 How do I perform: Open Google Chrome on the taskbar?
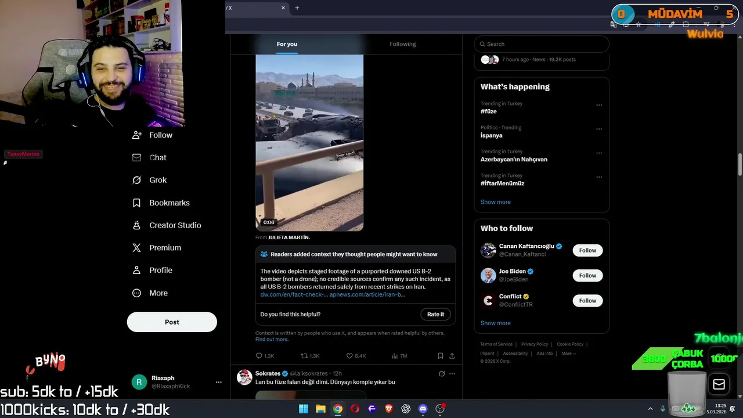pos(338,409)
